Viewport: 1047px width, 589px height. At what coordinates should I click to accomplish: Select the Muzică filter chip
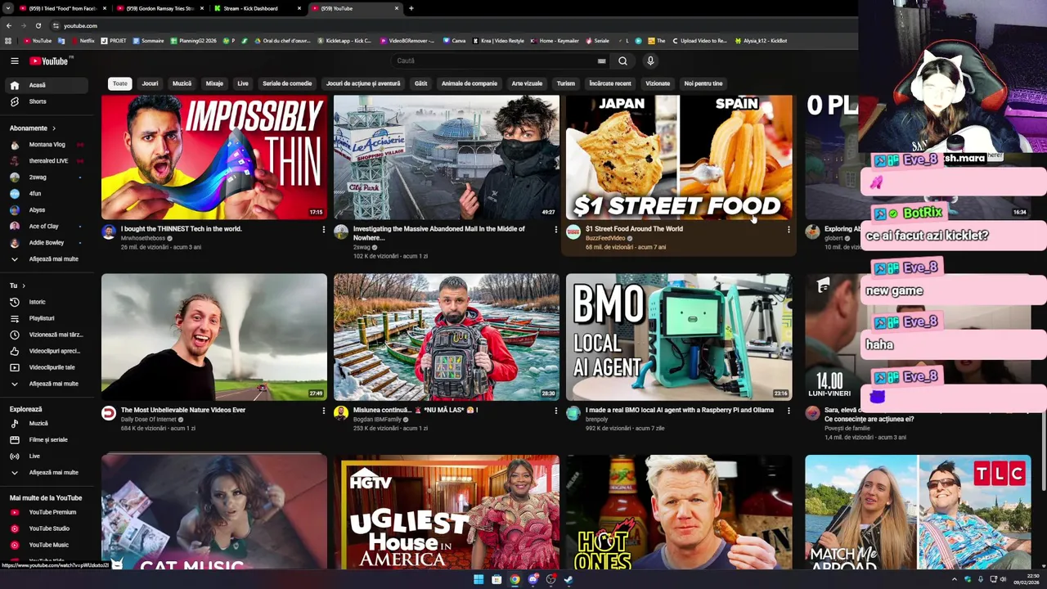(182, 83)
